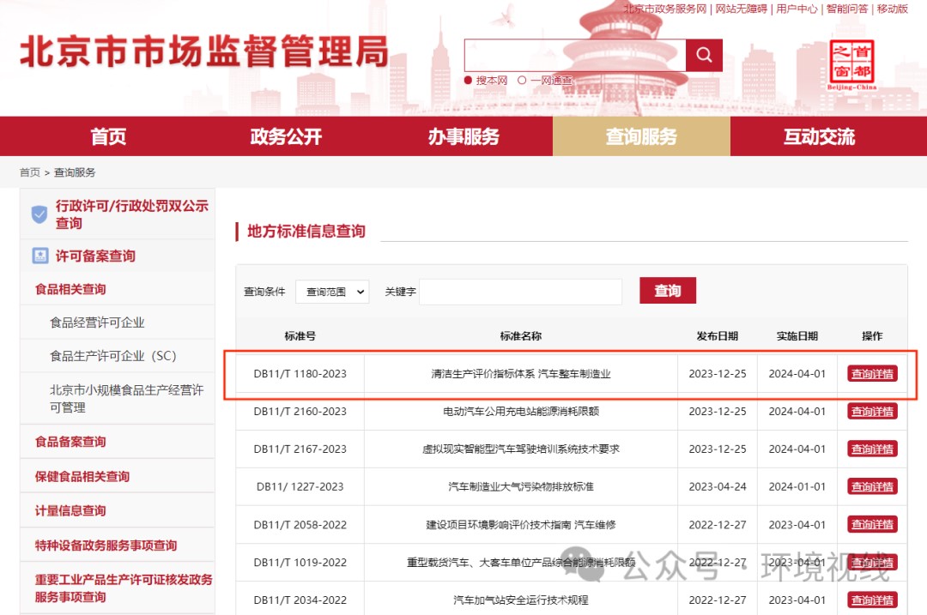Click 查询详情 for DB11/T 2167-2023
Viewport: 927px width, 615px height.
click(x=872, y=449)
